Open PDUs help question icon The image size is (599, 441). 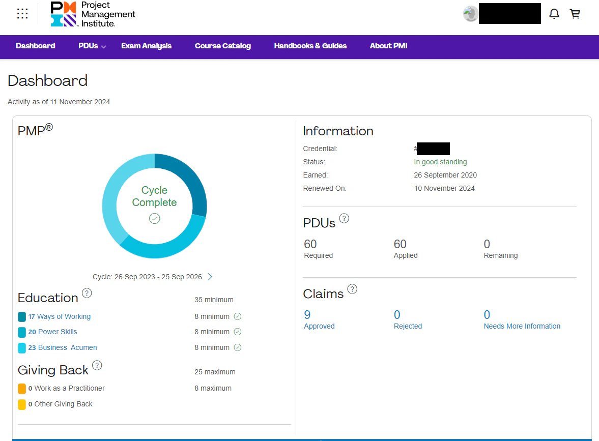click(x=344, y=218)
